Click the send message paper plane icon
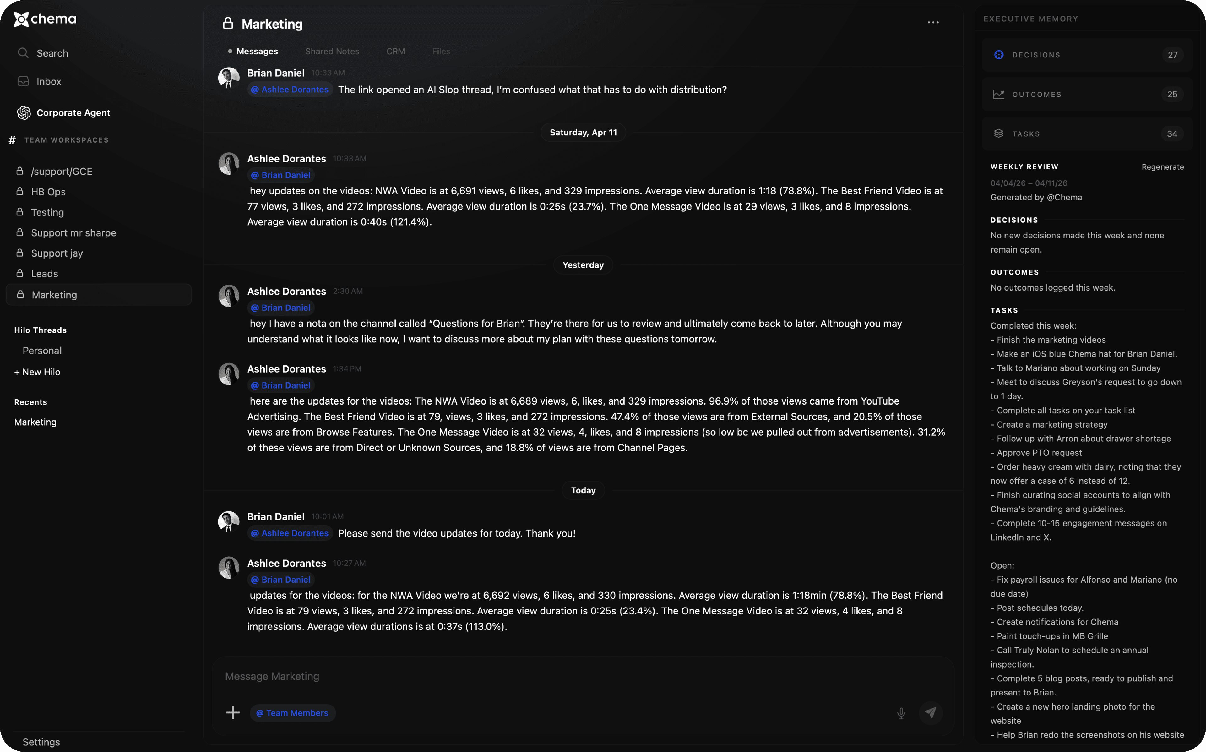The height and width of the screenshot is (752, 1206). (931, 713)
